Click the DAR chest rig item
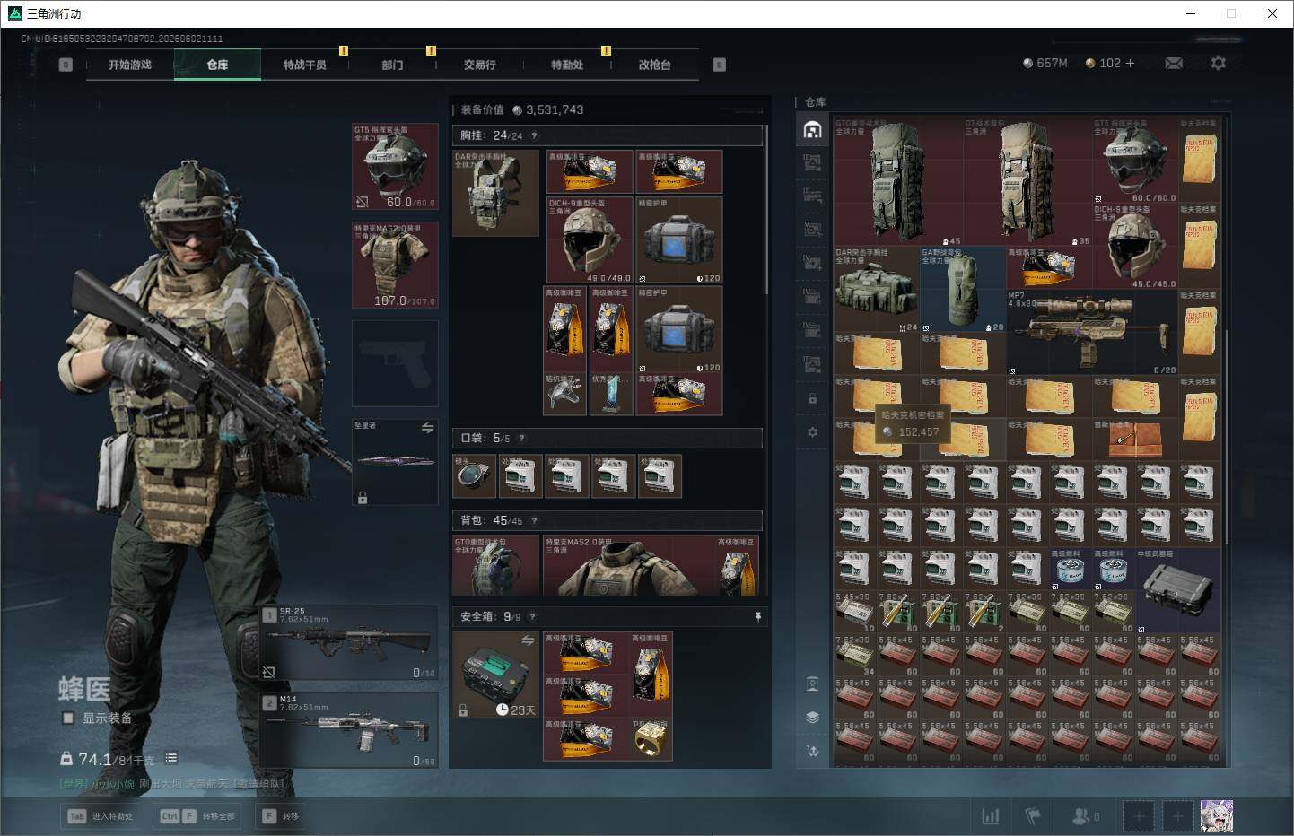The height and width of the screenshot is (836, 1294). coord(495,193)
